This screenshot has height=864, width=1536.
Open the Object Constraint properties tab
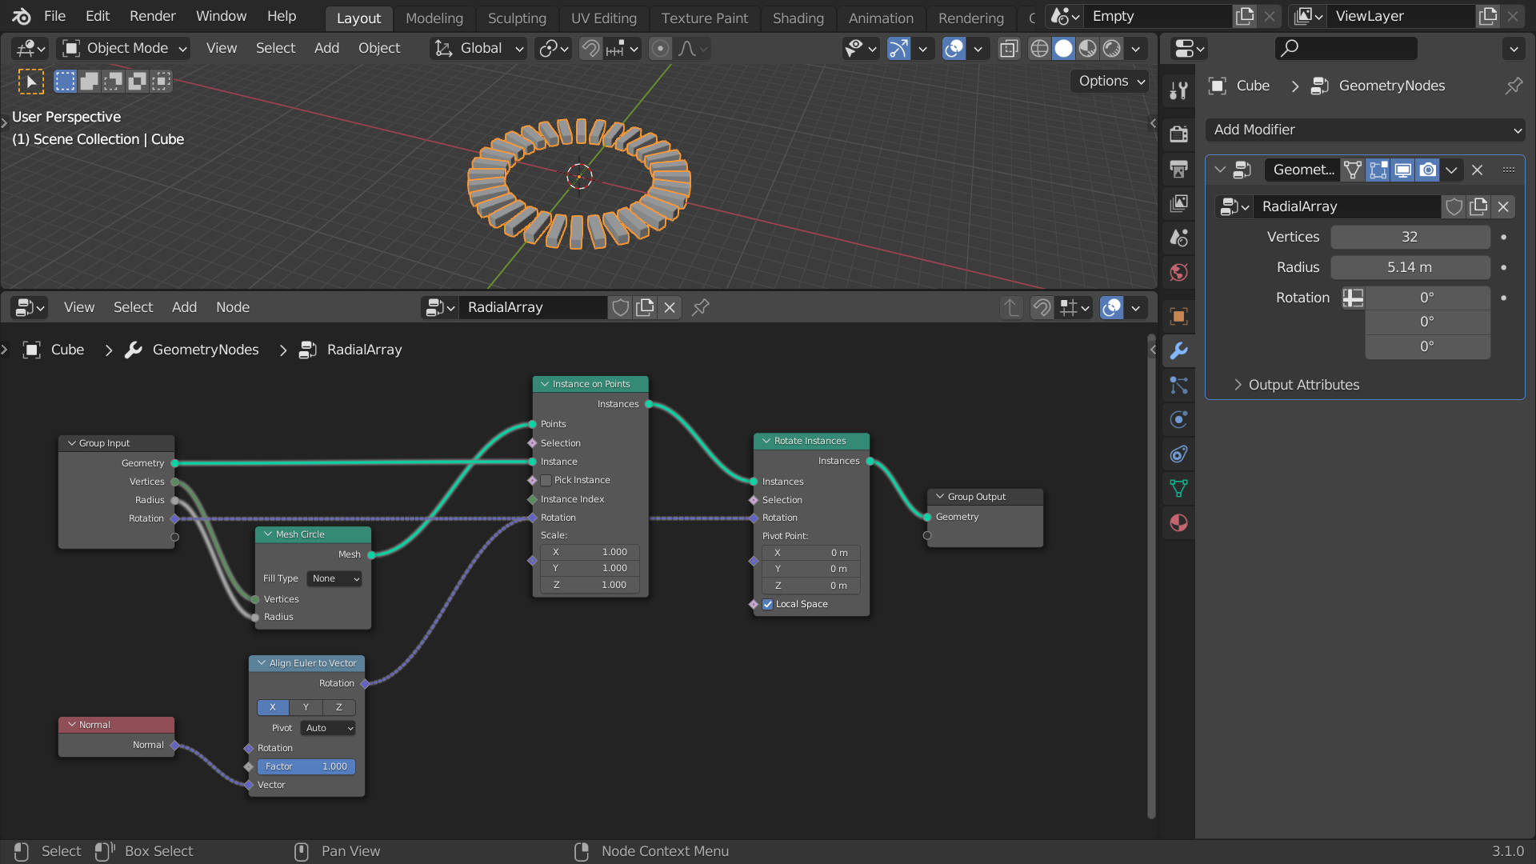tap(1178, 454)
